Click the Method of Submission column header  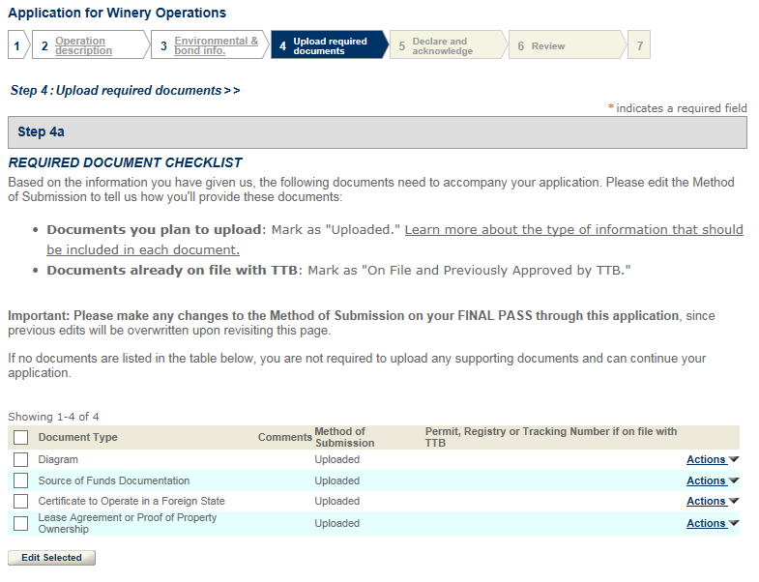(343, 437)
